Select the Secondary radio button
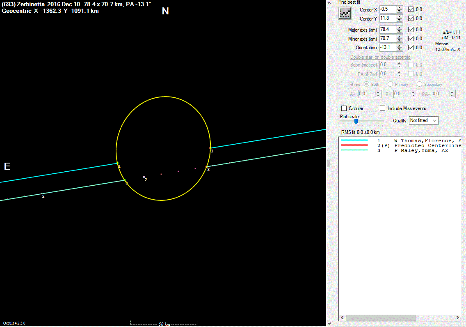 pyautogui.click(x=419, y=84)
